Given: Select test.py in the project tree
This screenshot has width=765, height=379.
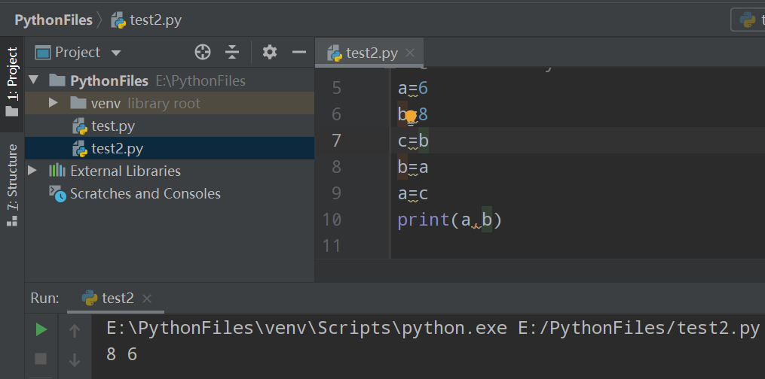Looking at the screenshot, I should 113,126.
